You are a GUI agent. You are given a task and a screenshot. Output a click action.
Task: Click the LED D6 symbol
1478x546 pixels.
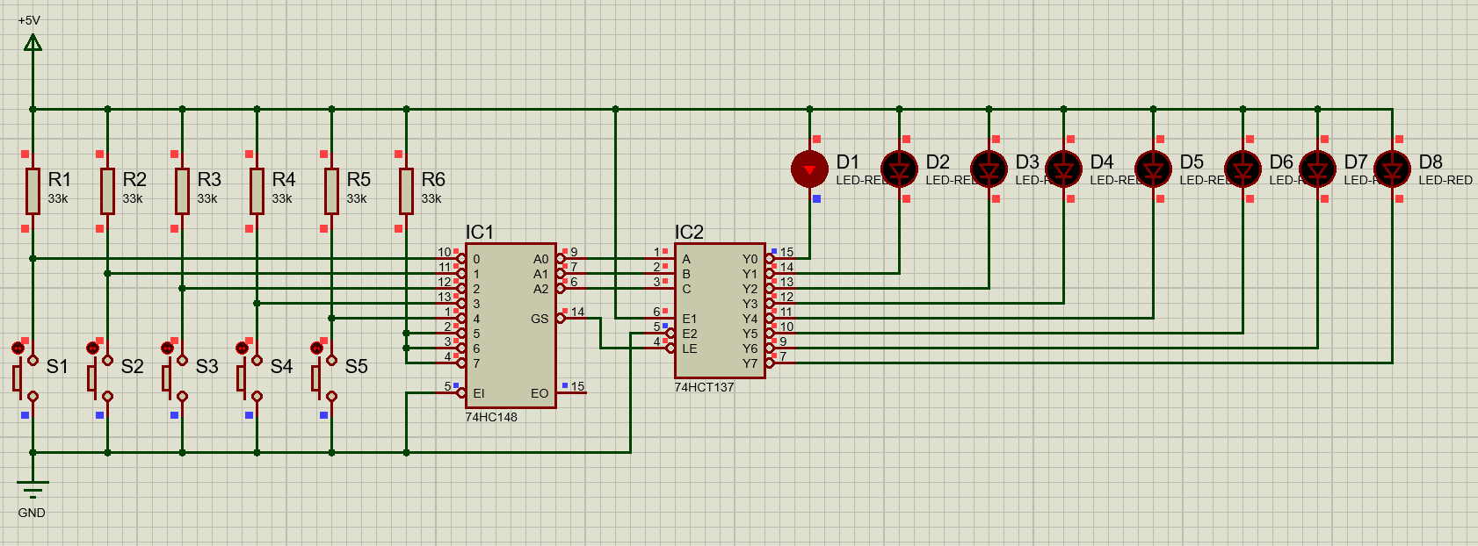[1243, 169]
